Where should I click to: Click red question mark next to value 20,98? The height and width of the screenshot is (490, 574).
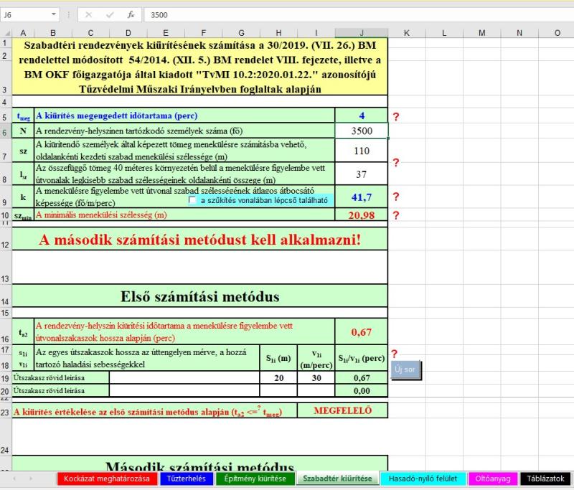click(x=396, y=215)
